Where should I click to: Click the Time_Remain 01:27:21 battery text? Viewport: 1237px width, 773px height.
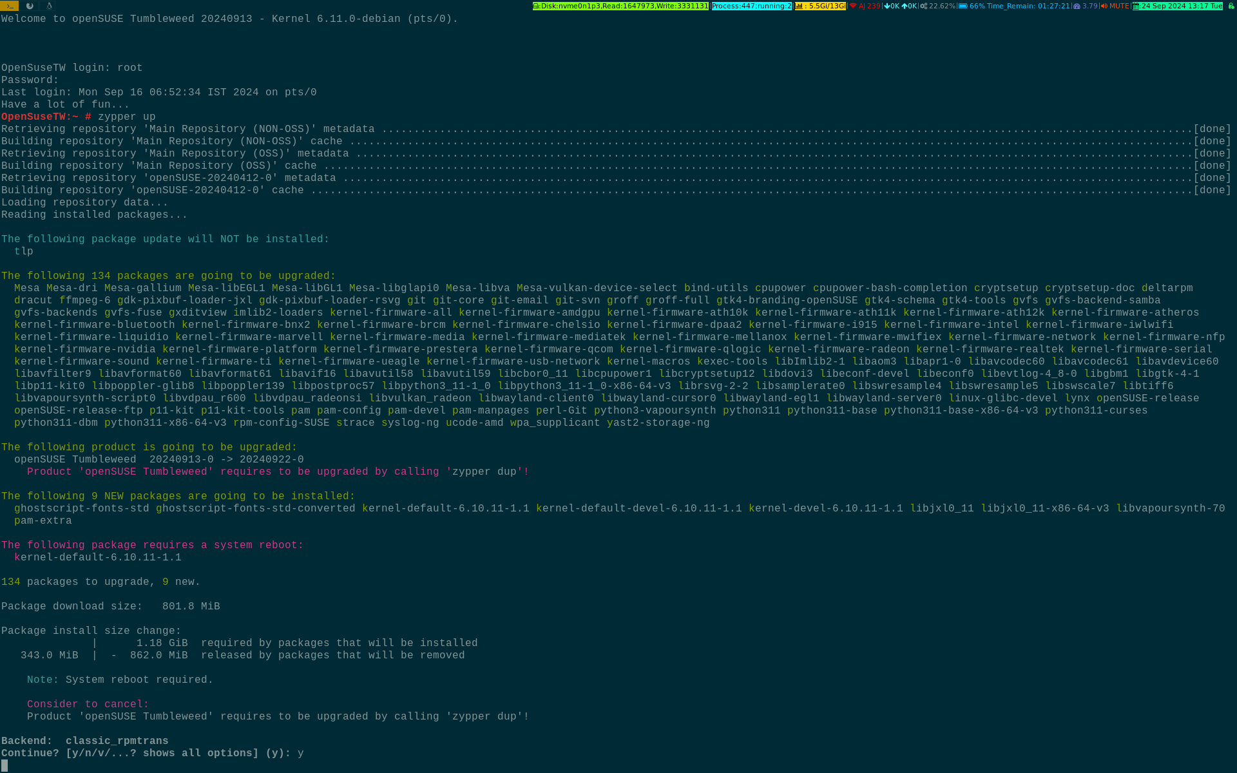point(1028,6)
